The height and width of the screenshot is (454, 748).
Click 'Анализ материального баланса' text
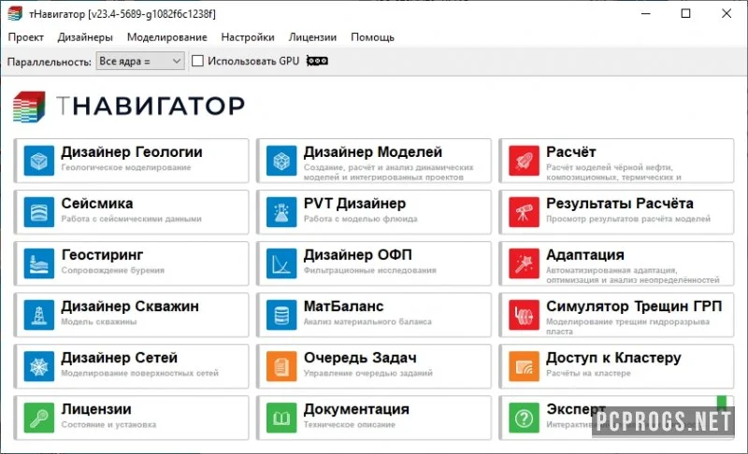coord(367,322)
